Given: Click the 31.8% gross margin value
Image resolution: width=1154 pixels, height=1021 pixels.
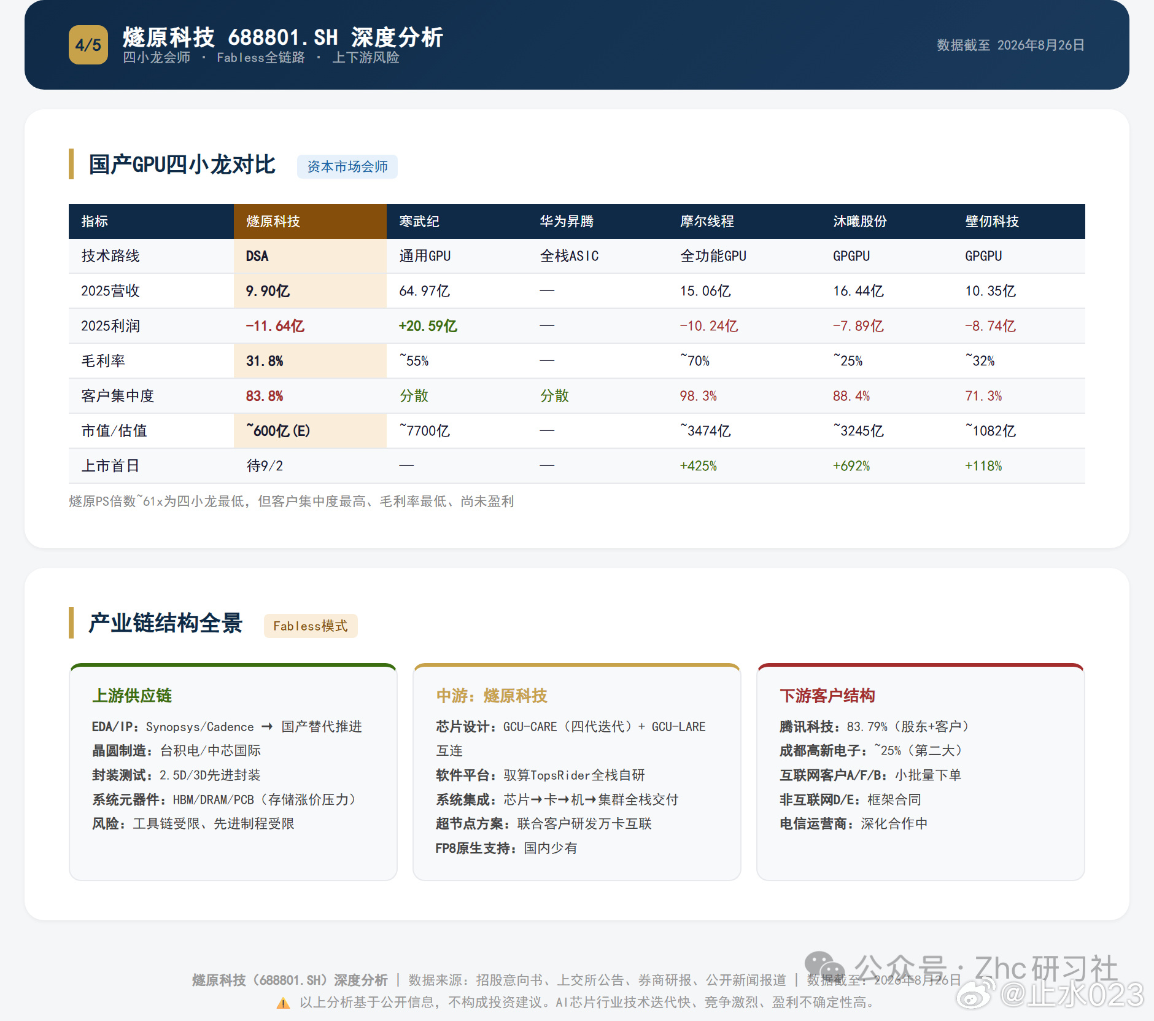Looking at the screenshot, I should point(265,361).
